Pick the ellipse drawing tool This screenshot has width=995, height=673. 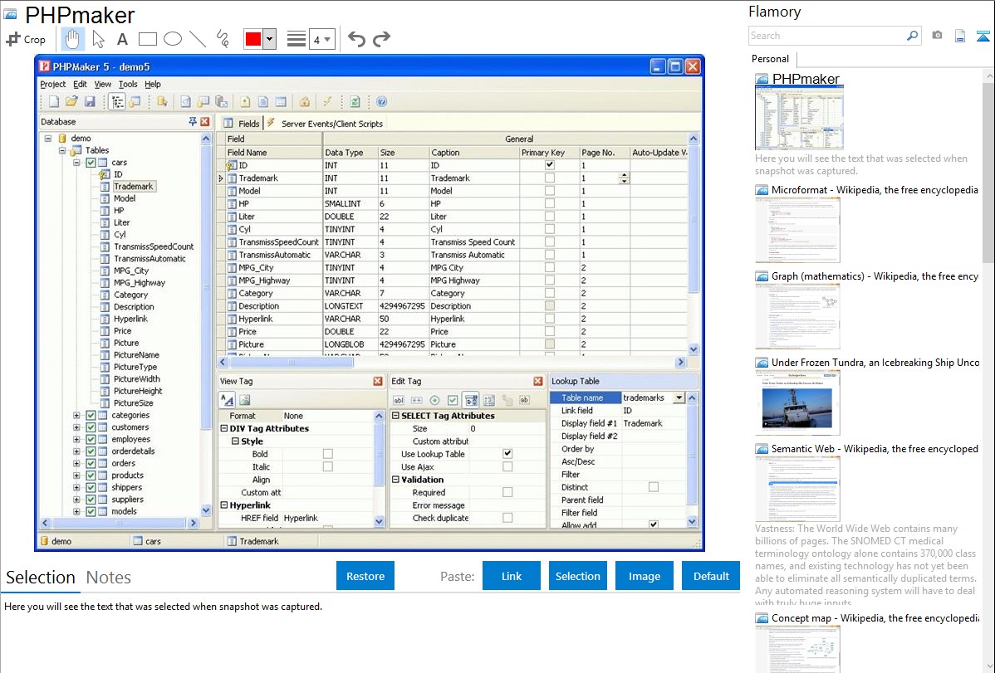173,39
